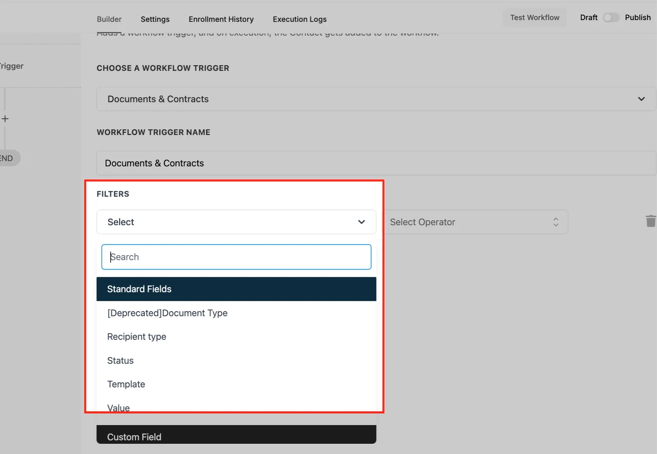Open the Select Operator dropdown
657x454 pixels.
click(x=475, y=222)
